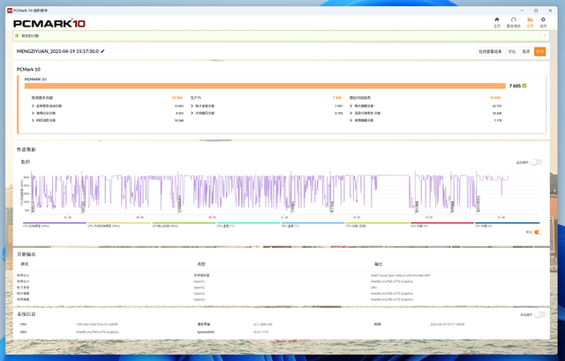Screen dimensions: 565x361
Task: Click the green checkmark beside score 7 605
Action: click(x=524, y=86)
